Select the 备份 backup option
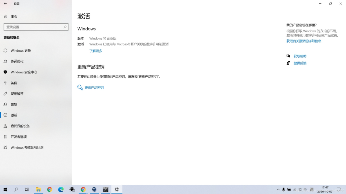The height and width of the screenshot is (194, 346). click(14, 83)
